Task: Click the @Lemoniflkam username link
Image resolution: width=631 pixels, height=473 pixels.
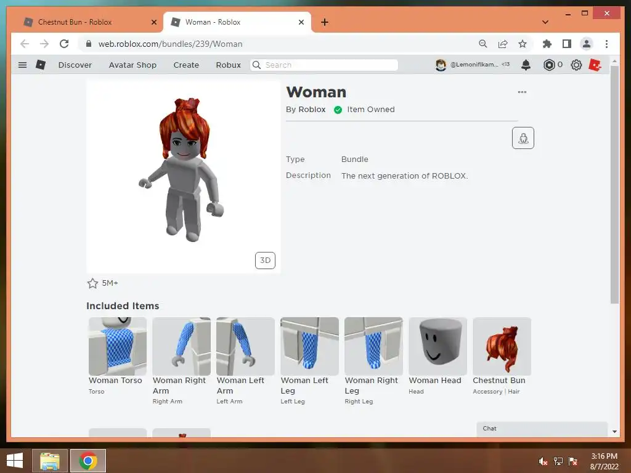Action: click(474, 64)
